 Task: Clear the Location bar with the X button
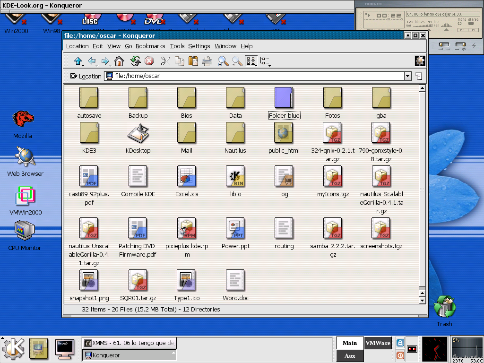tap(73, 76)
